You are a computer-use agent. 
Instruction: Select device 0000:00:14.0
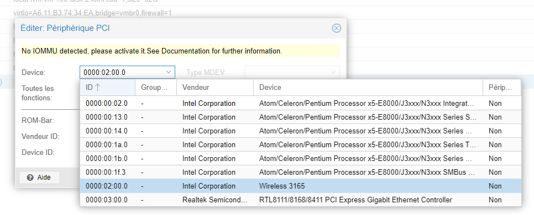click(x=300, y=131)
